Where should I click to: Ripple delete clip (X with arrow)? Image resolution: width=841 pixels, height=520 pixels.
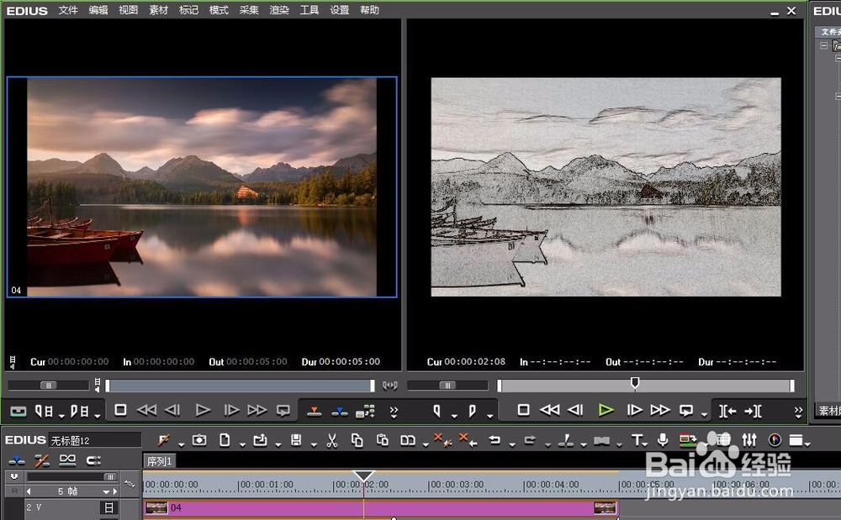click(468, 440)
